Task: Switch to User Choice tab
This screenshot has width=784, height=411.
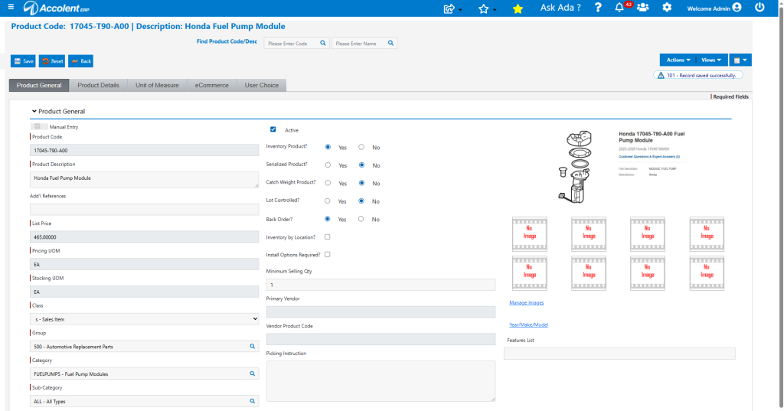Action: pyautogui.click(x=262, y=85)
